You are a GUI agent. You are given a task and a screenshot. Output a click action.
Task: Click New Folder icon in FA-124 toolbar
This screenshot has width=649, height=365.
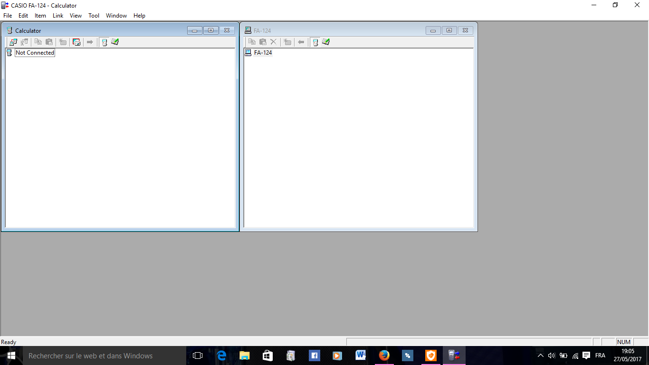tap(287, 42)
